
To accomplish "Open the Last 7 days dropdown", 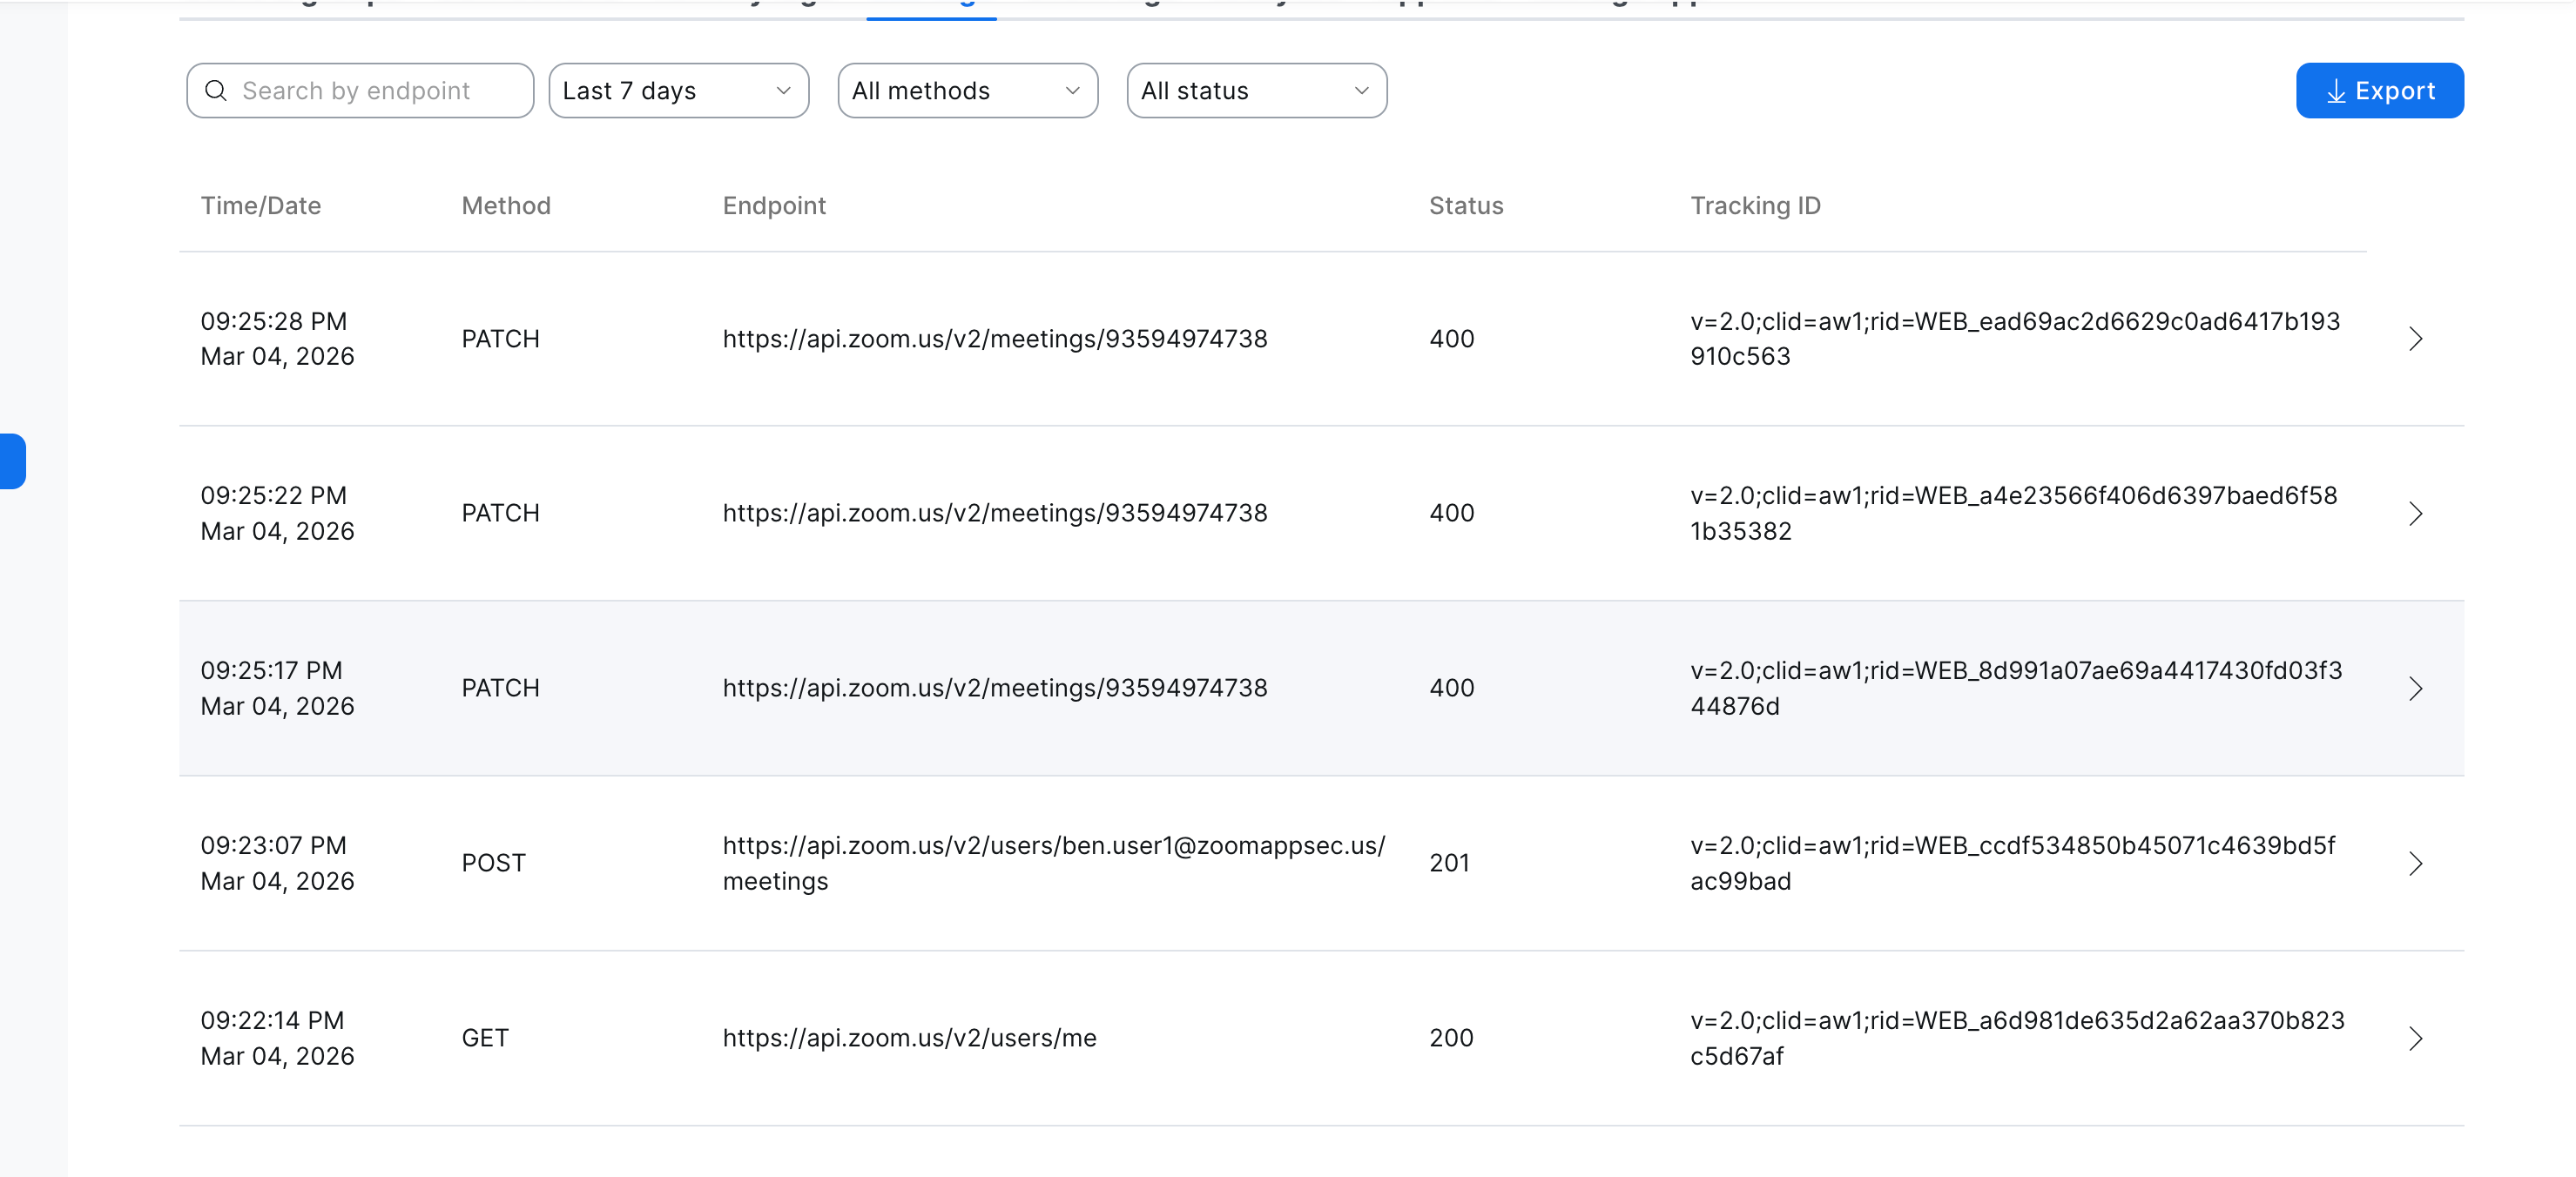I will pos(678,91).
